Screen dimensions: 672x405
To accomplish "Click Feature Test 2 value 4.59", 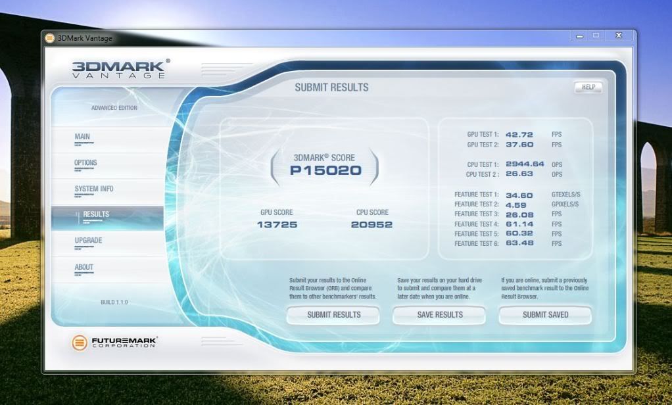I will [516, 205].
